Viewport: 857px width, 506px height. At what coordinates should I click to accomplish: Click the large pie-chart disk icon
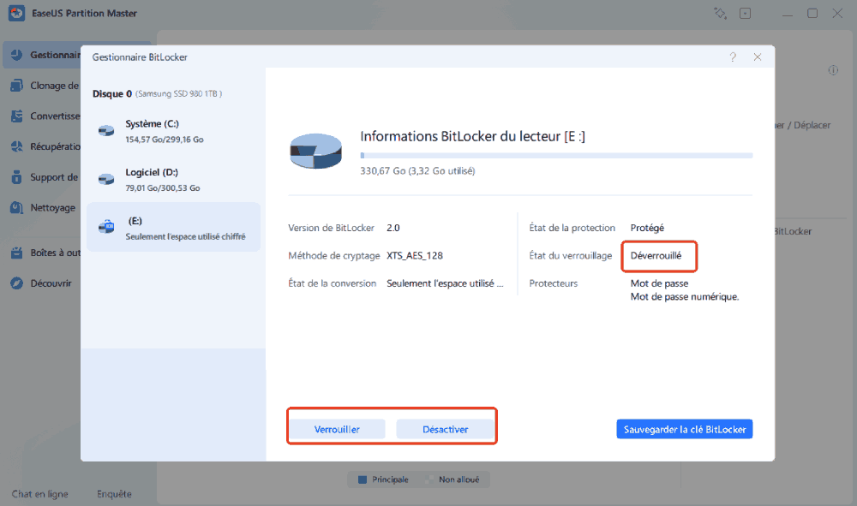pyautogui.click(x=315, y=151)
